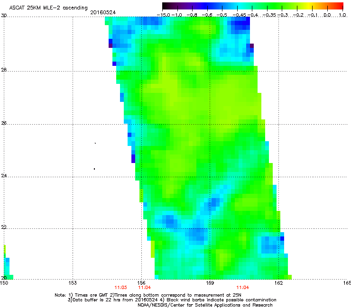Click the -15.0 color scale label
Screen dimensions: 351x308
[x=163, y=15]
